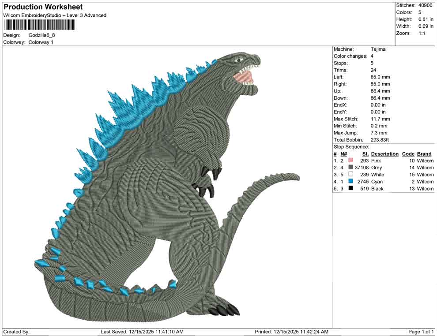
Task: Click the machine value 'Tajima'
Action: [x=378, y=49]
